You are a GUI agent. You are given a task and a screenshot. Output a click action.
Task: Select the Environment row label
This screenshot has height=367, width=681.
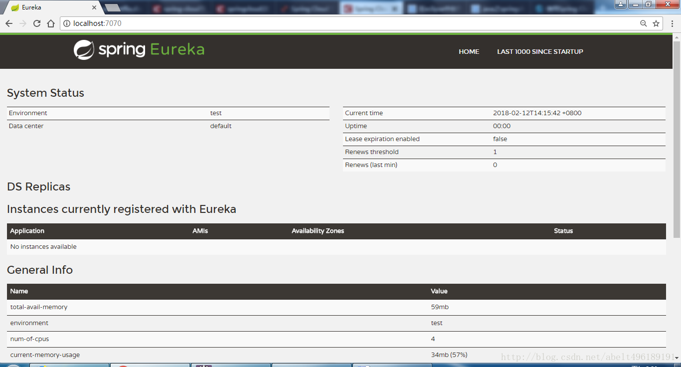(x=28, y=113)
